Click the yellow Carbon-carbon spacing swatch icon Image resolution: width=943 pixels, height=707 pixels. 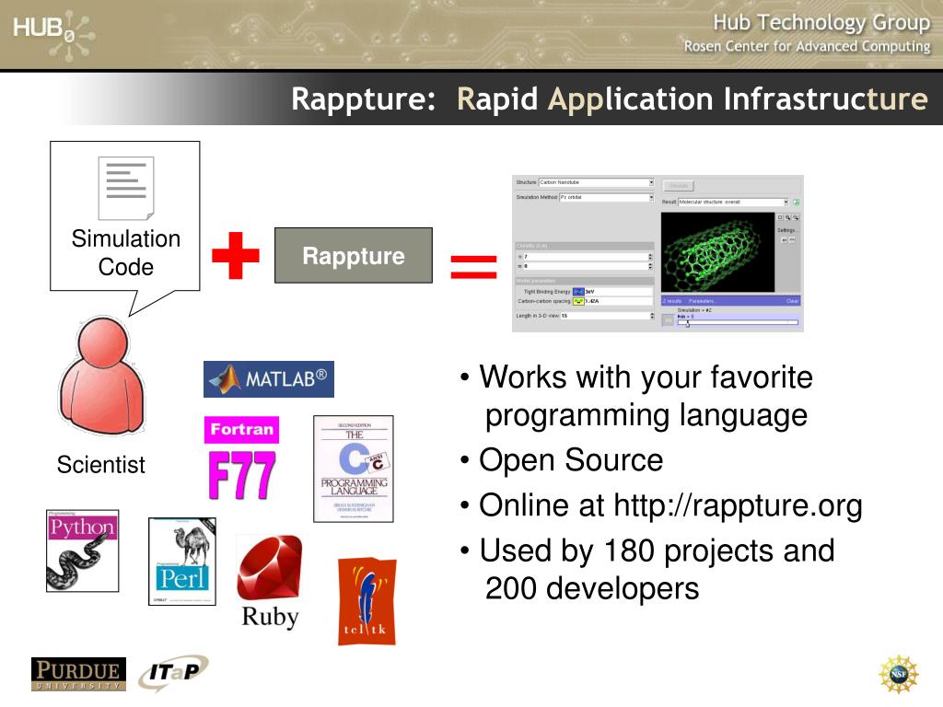tap(578, 301)
